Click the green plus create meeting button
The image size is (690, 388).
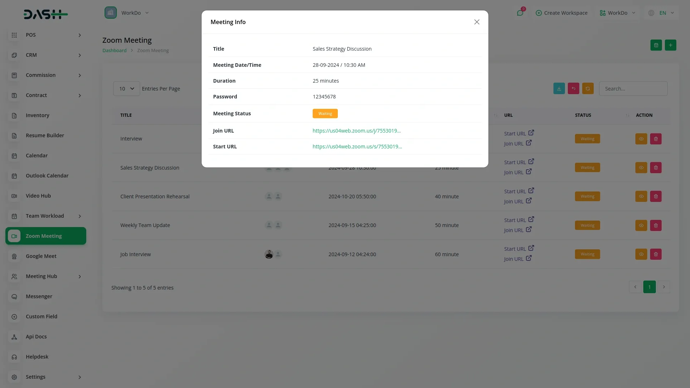point(670,45)
